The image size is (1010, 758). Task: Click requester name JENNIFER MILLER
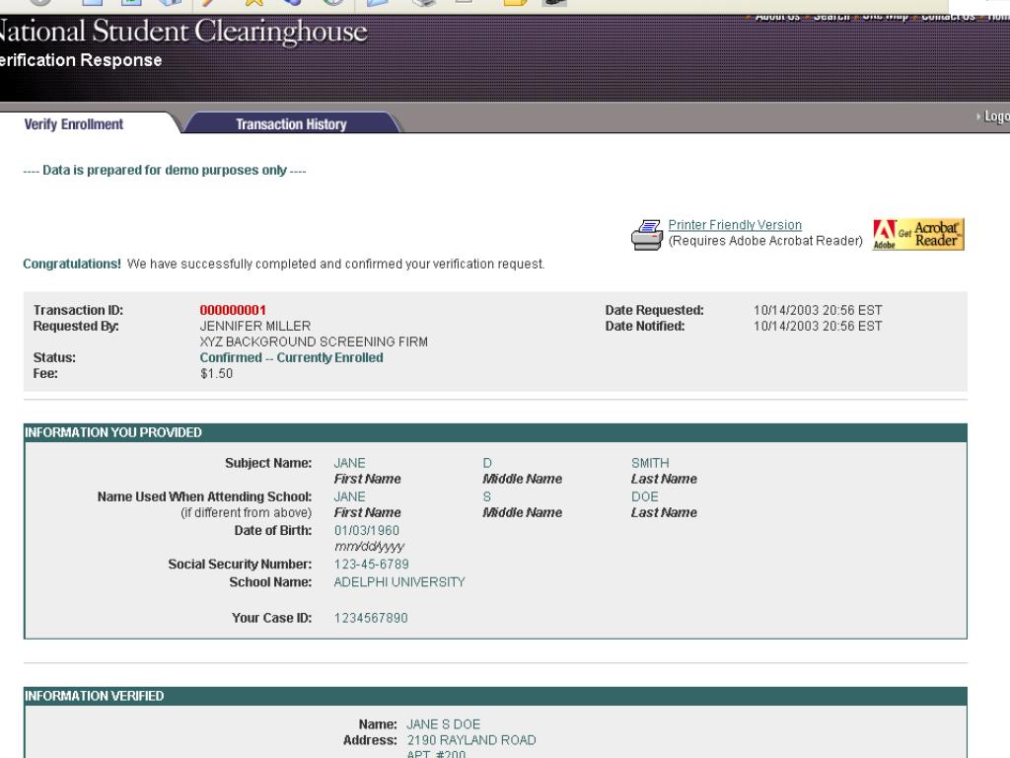pos(255,326)
